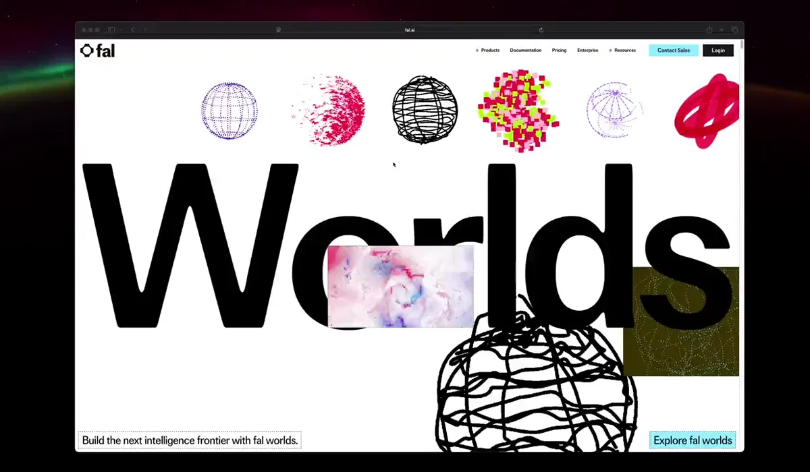The image size is (810, 472).
Task: Reload the page in Safari
Action: pos(541,30)
